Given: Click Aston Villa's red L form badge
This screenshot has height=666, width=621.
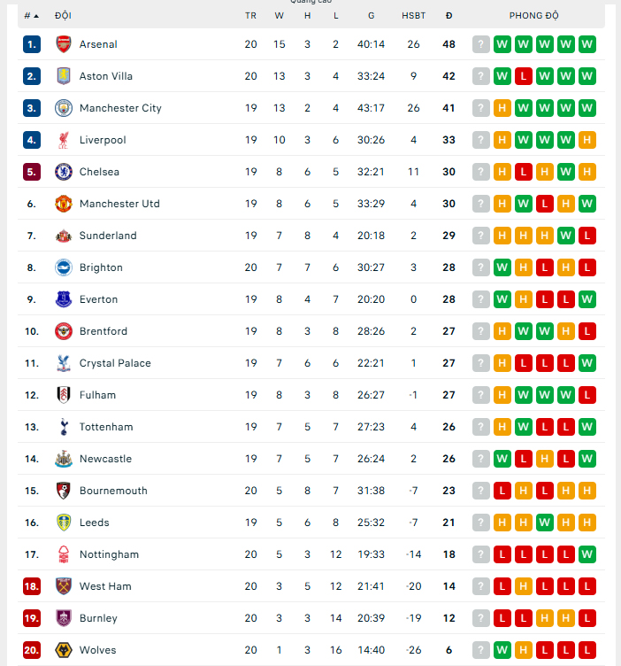Looking at the screenshot, I should coord(524,76).
